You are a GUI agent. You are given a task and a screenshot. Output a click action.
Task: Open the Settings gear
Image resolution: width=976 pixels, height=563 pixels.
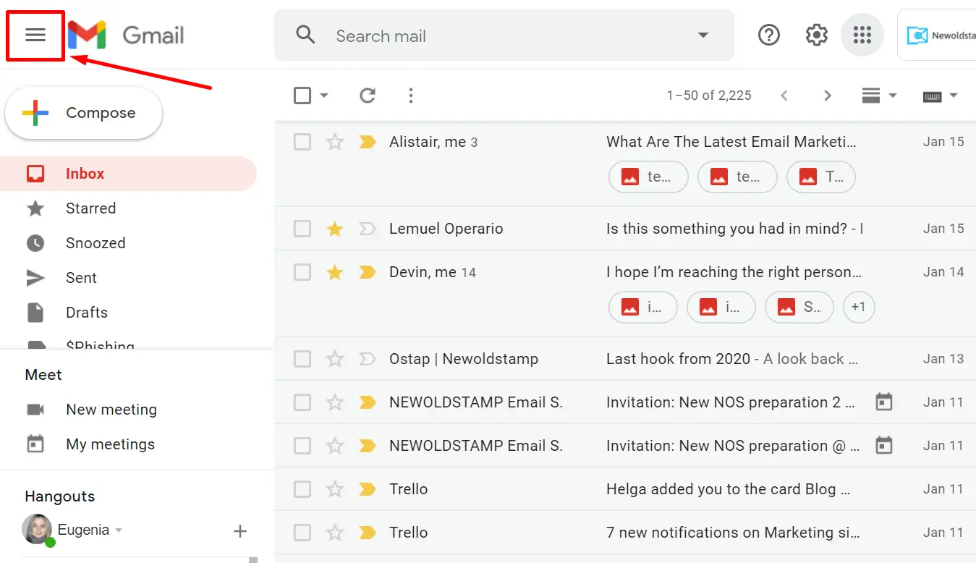tap(816, 35)
